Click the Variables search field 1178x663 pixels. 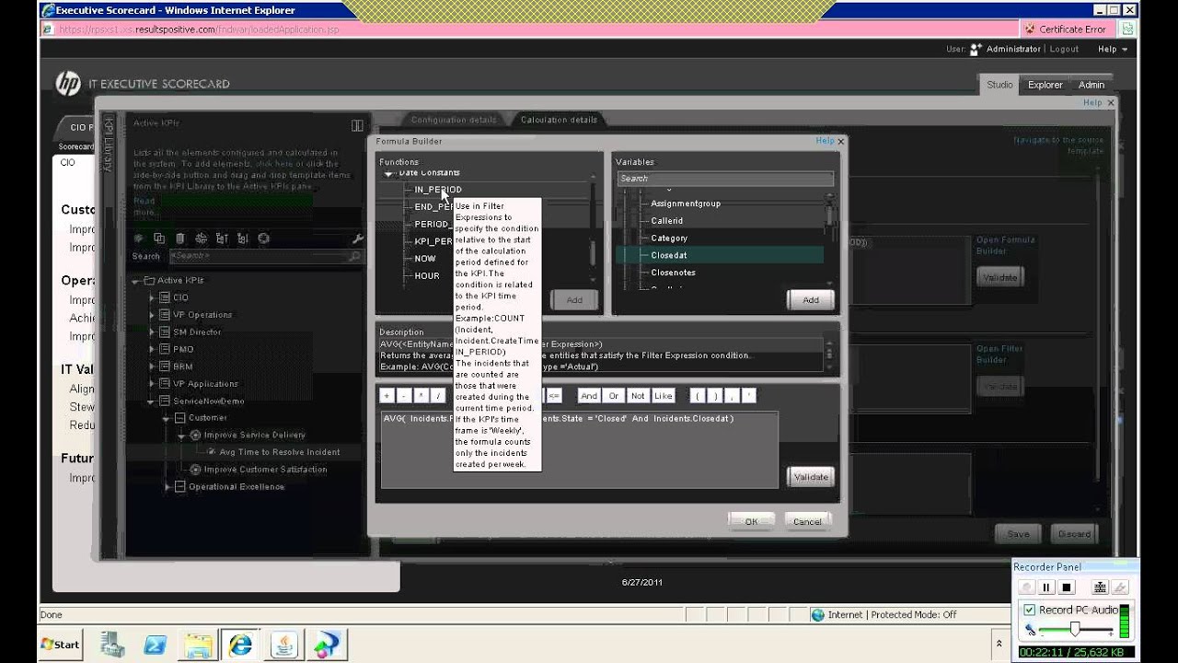(x=725, y=179)
